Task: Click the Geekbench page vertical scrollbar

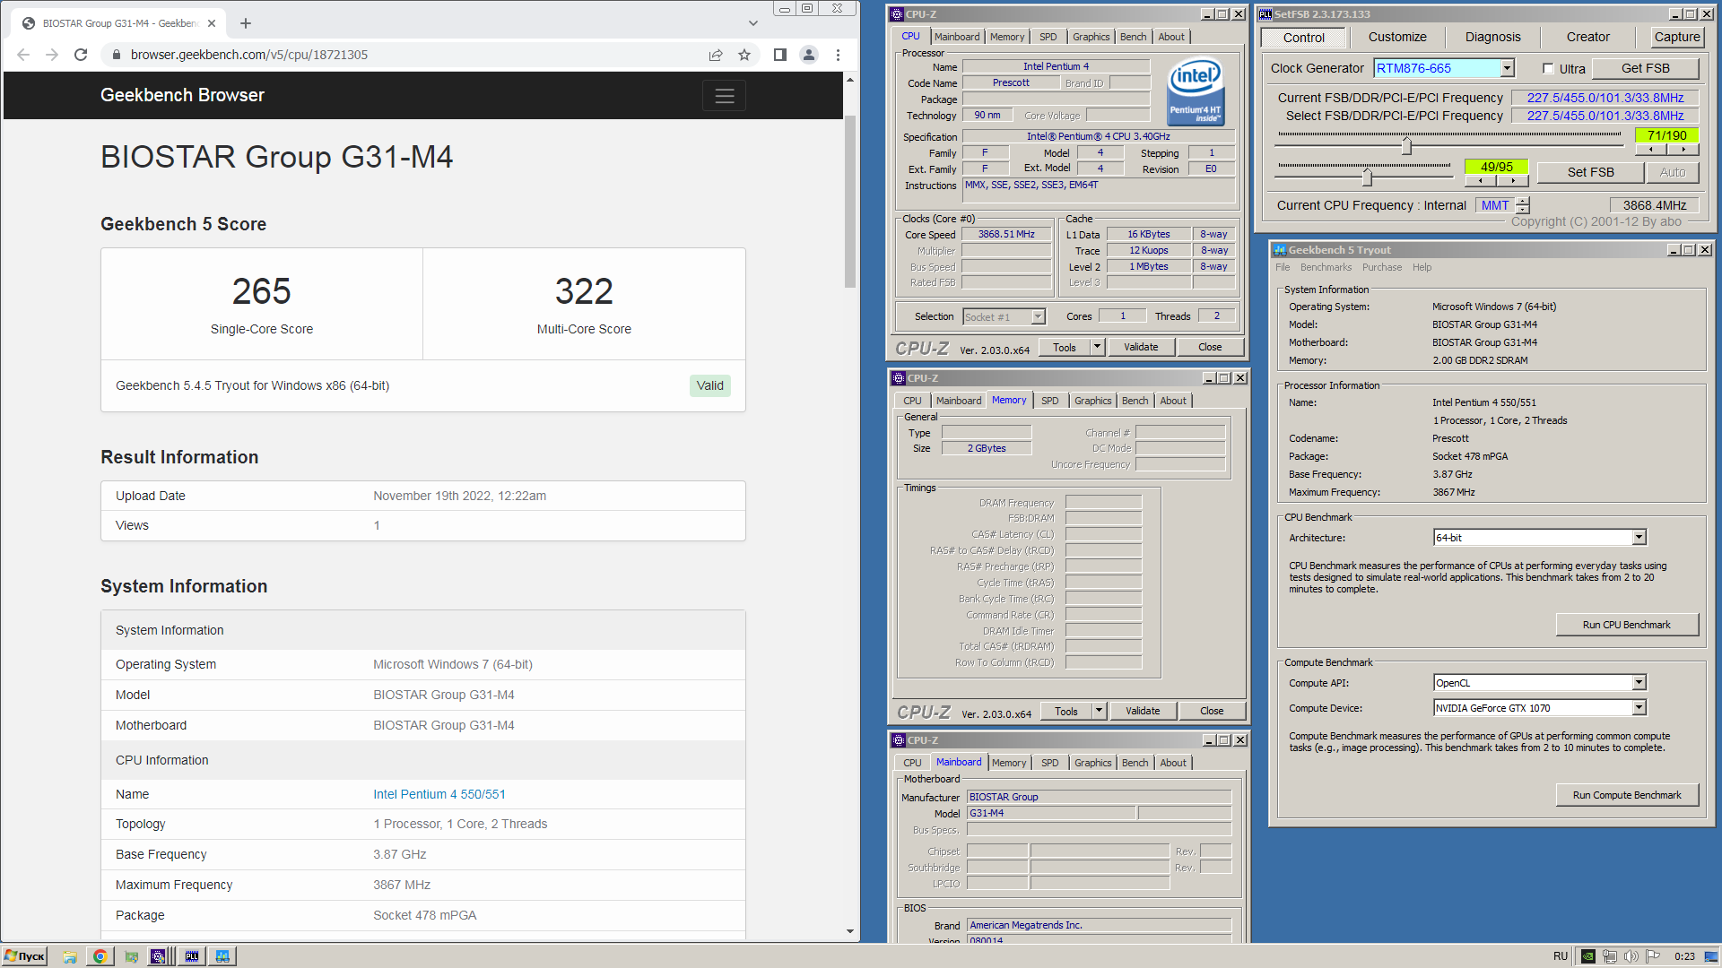Action: point(849,203)
